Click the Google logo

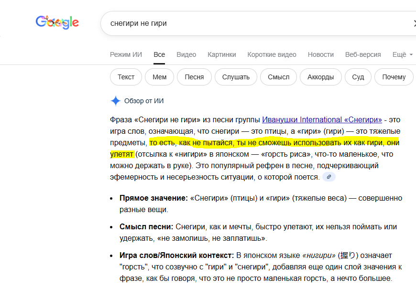click(57, 22)
